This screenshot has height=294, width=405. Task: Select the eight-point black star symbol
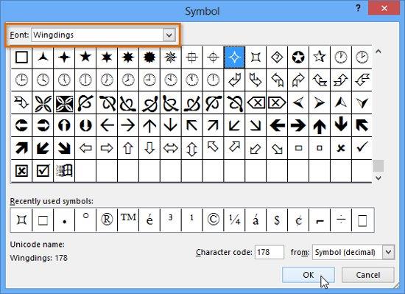pyautogui.click(x=128, y=57)
